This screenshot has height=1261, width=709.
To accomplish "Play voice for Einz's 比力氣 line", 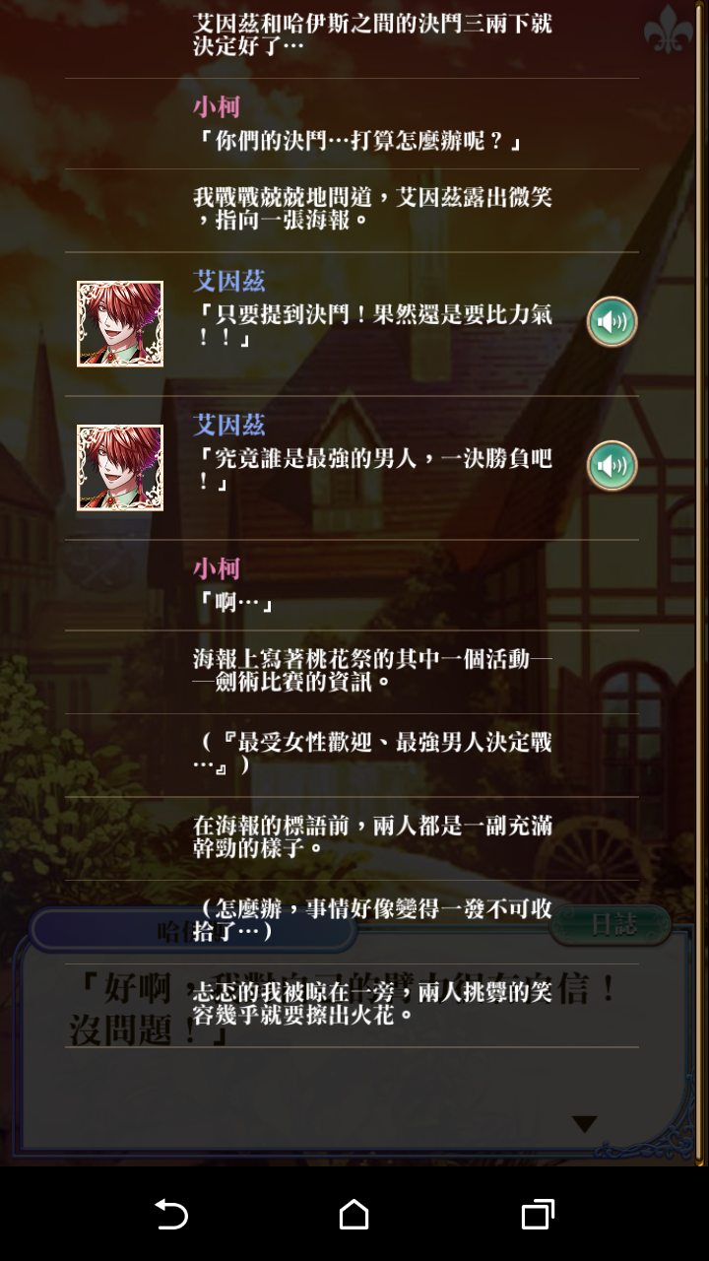I will pos(612,322).
